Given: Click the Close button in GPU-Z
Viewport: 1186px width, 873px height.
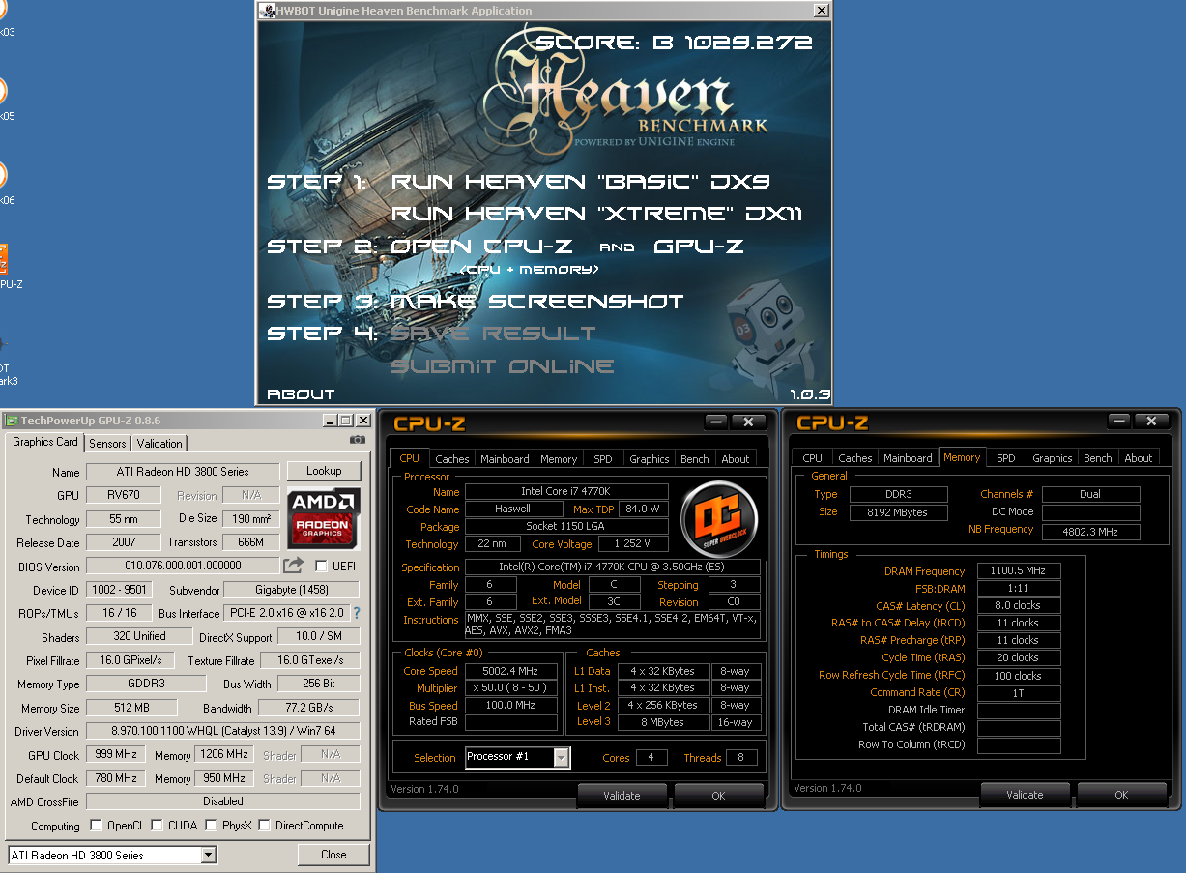Looking at the screenshot, I should point(333,855).
